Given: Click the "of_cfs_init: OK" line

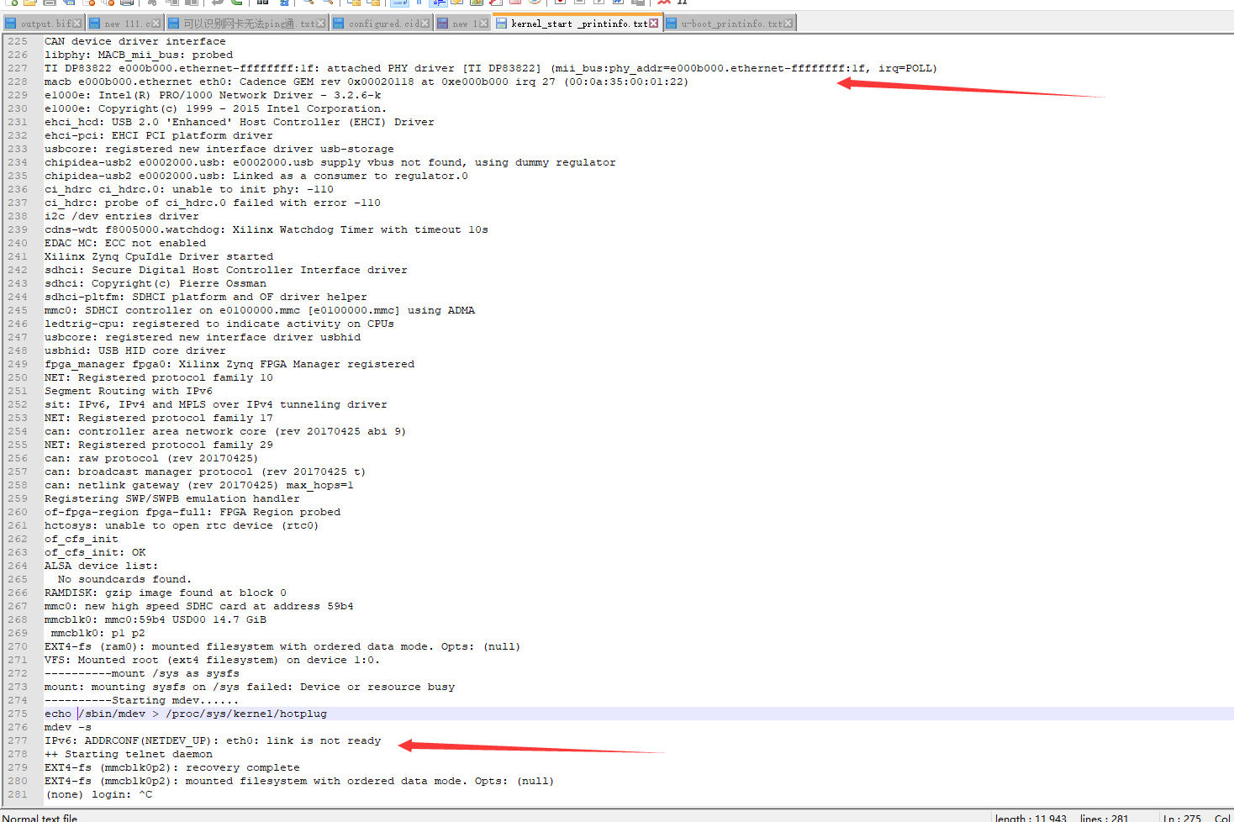Looking at the screenshot, I should tap(95, 552).
